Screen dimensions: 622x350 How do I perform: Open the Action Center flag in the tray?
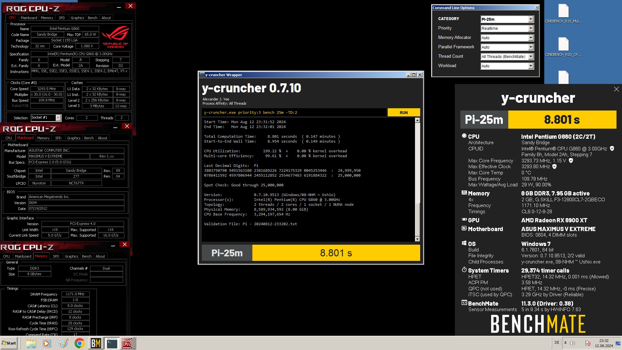pos(588,343)
